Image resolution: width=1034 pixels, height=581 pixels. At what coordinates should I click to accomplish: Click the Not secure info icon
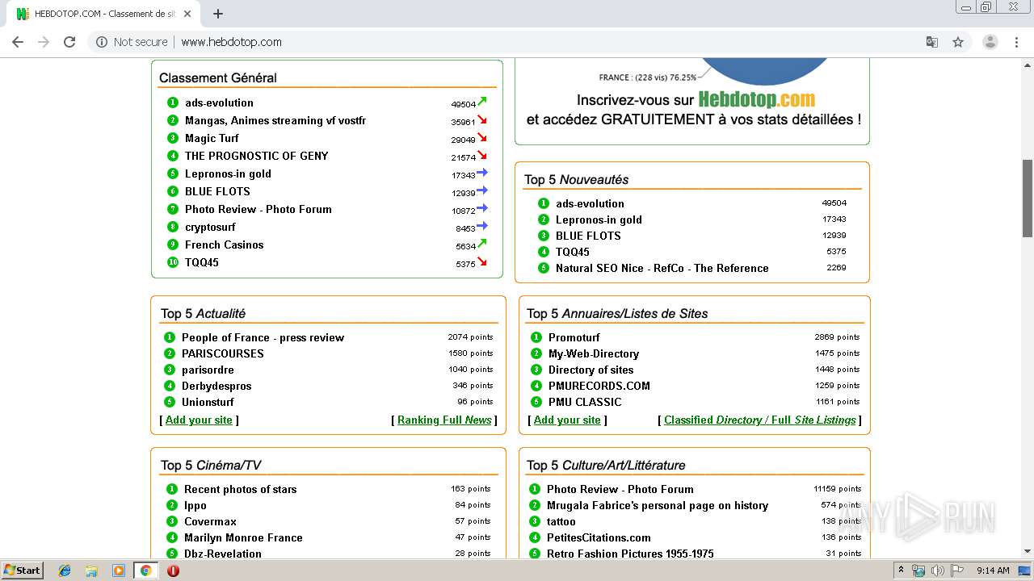[102, 42]
